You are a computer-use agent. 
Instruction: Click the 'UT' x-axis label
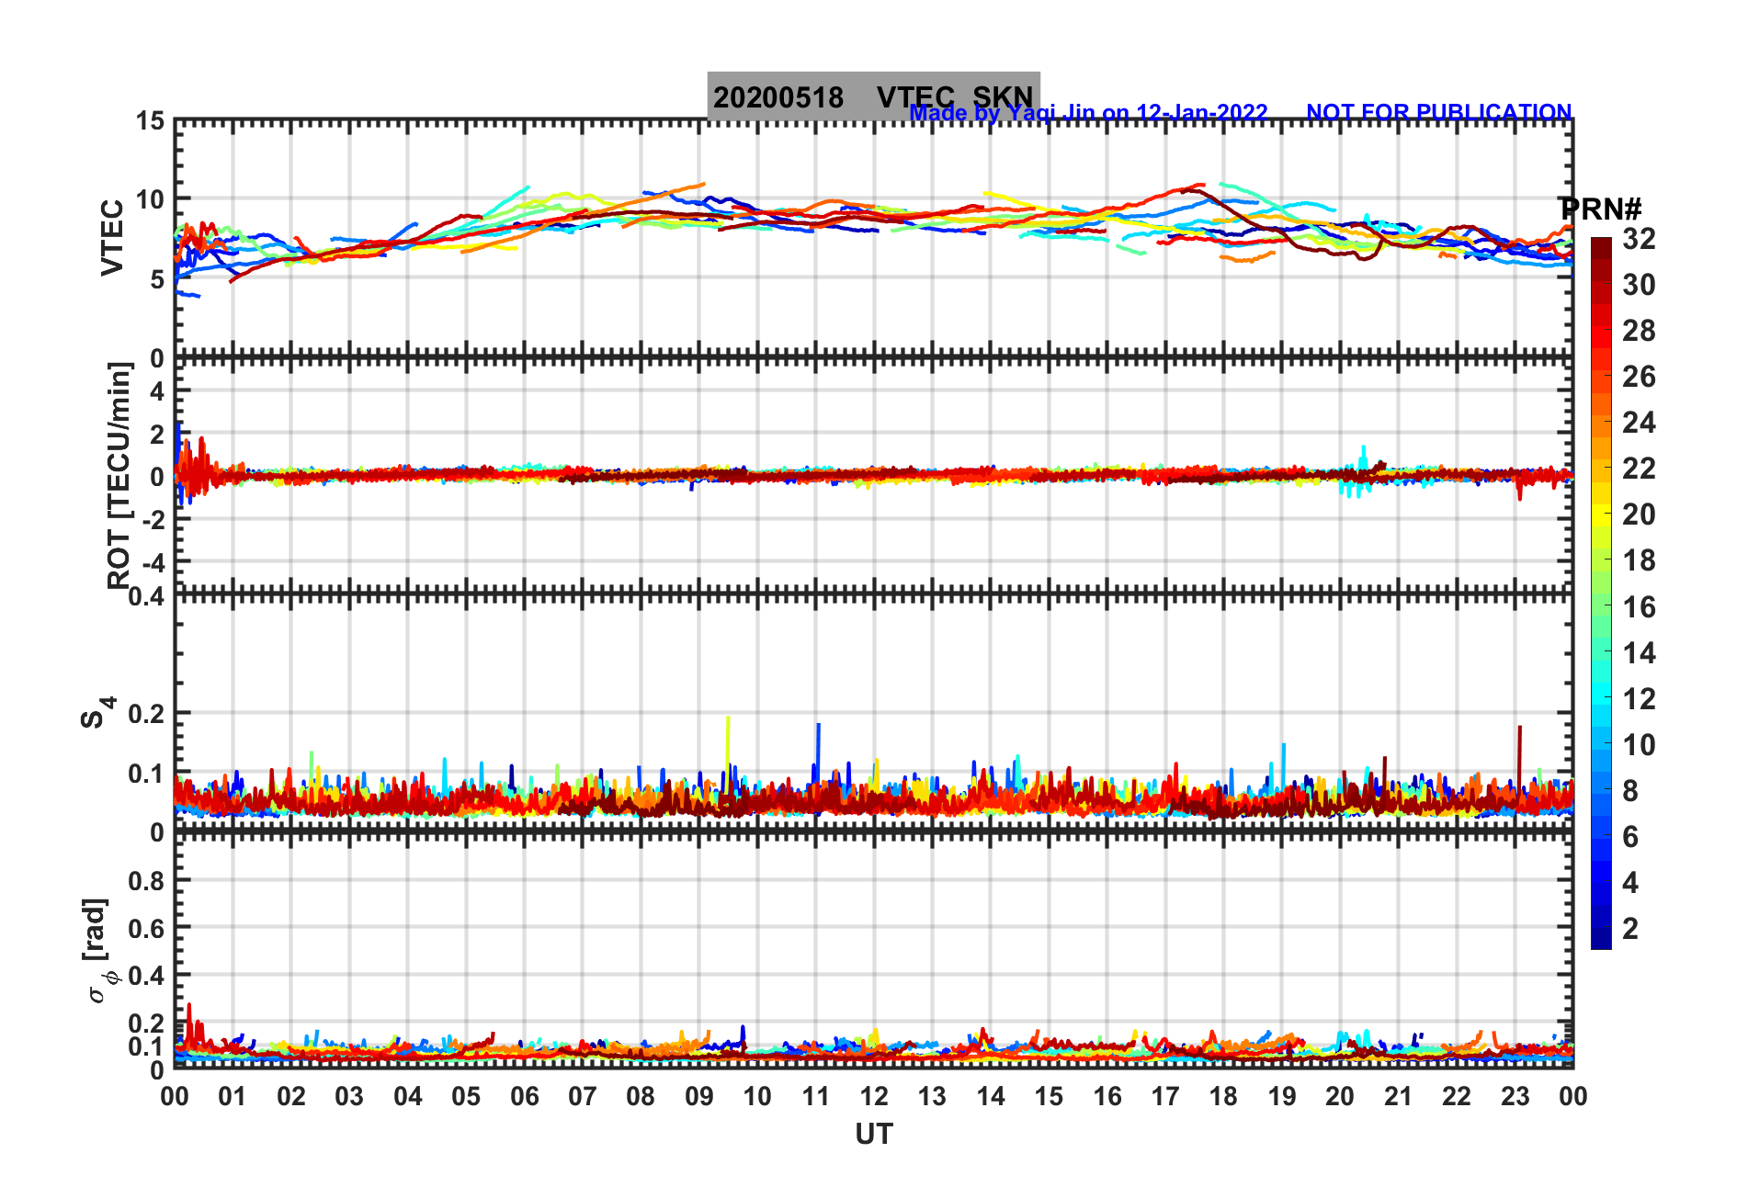pos(873,1135)
